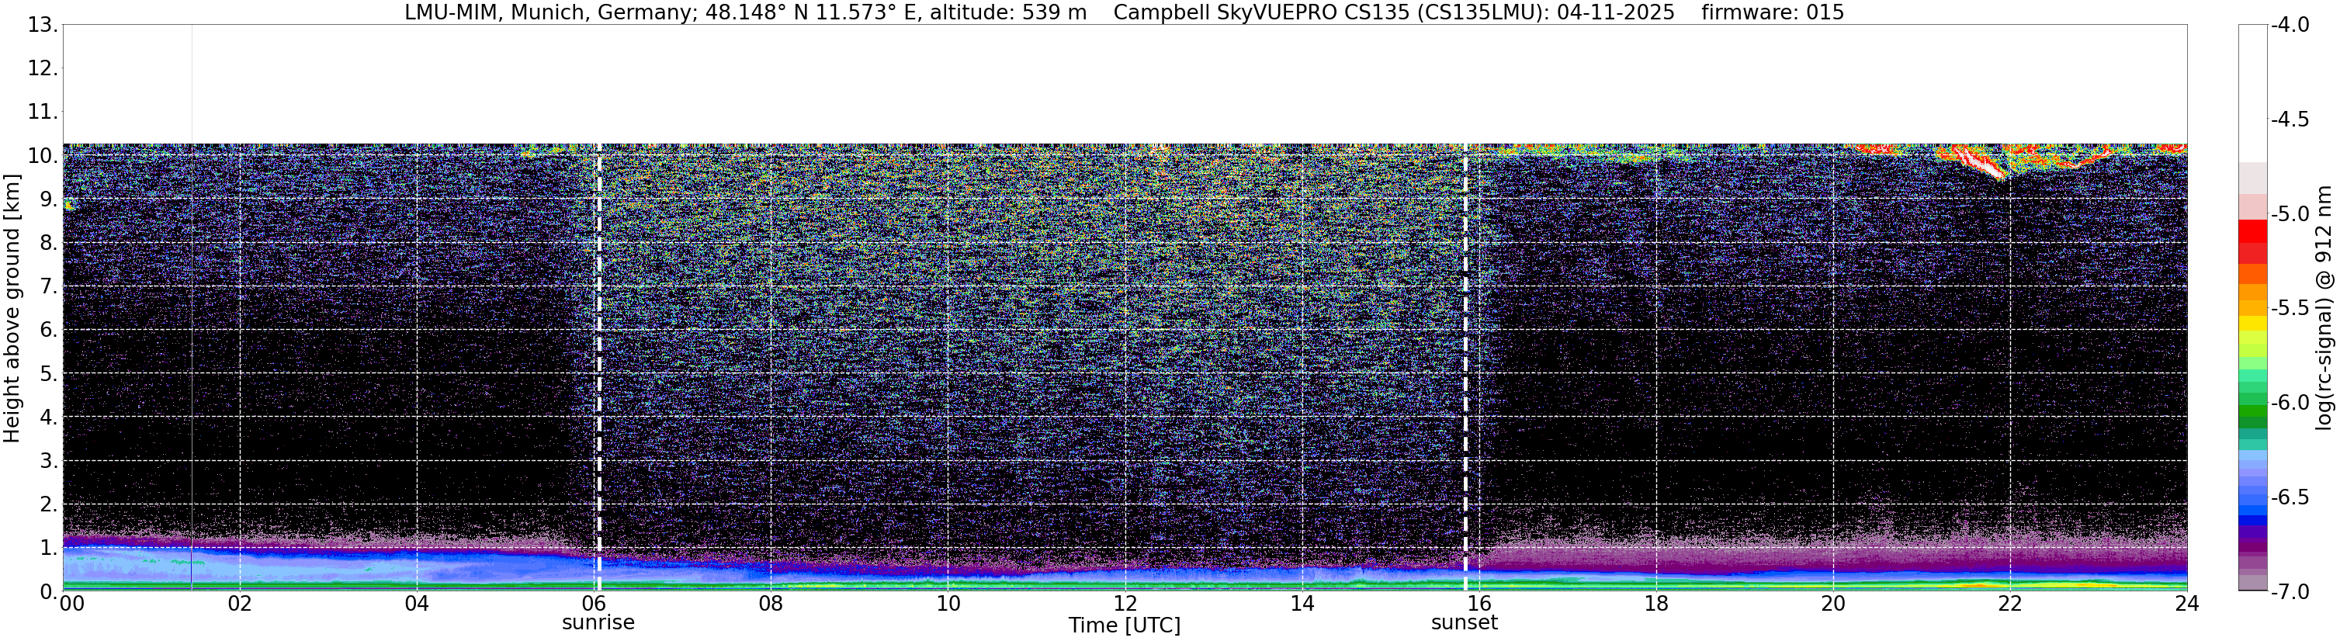Screen dimensions: 2340x641
Task: Click the x-axis tick label '04'
Action: tap(416, 604)
